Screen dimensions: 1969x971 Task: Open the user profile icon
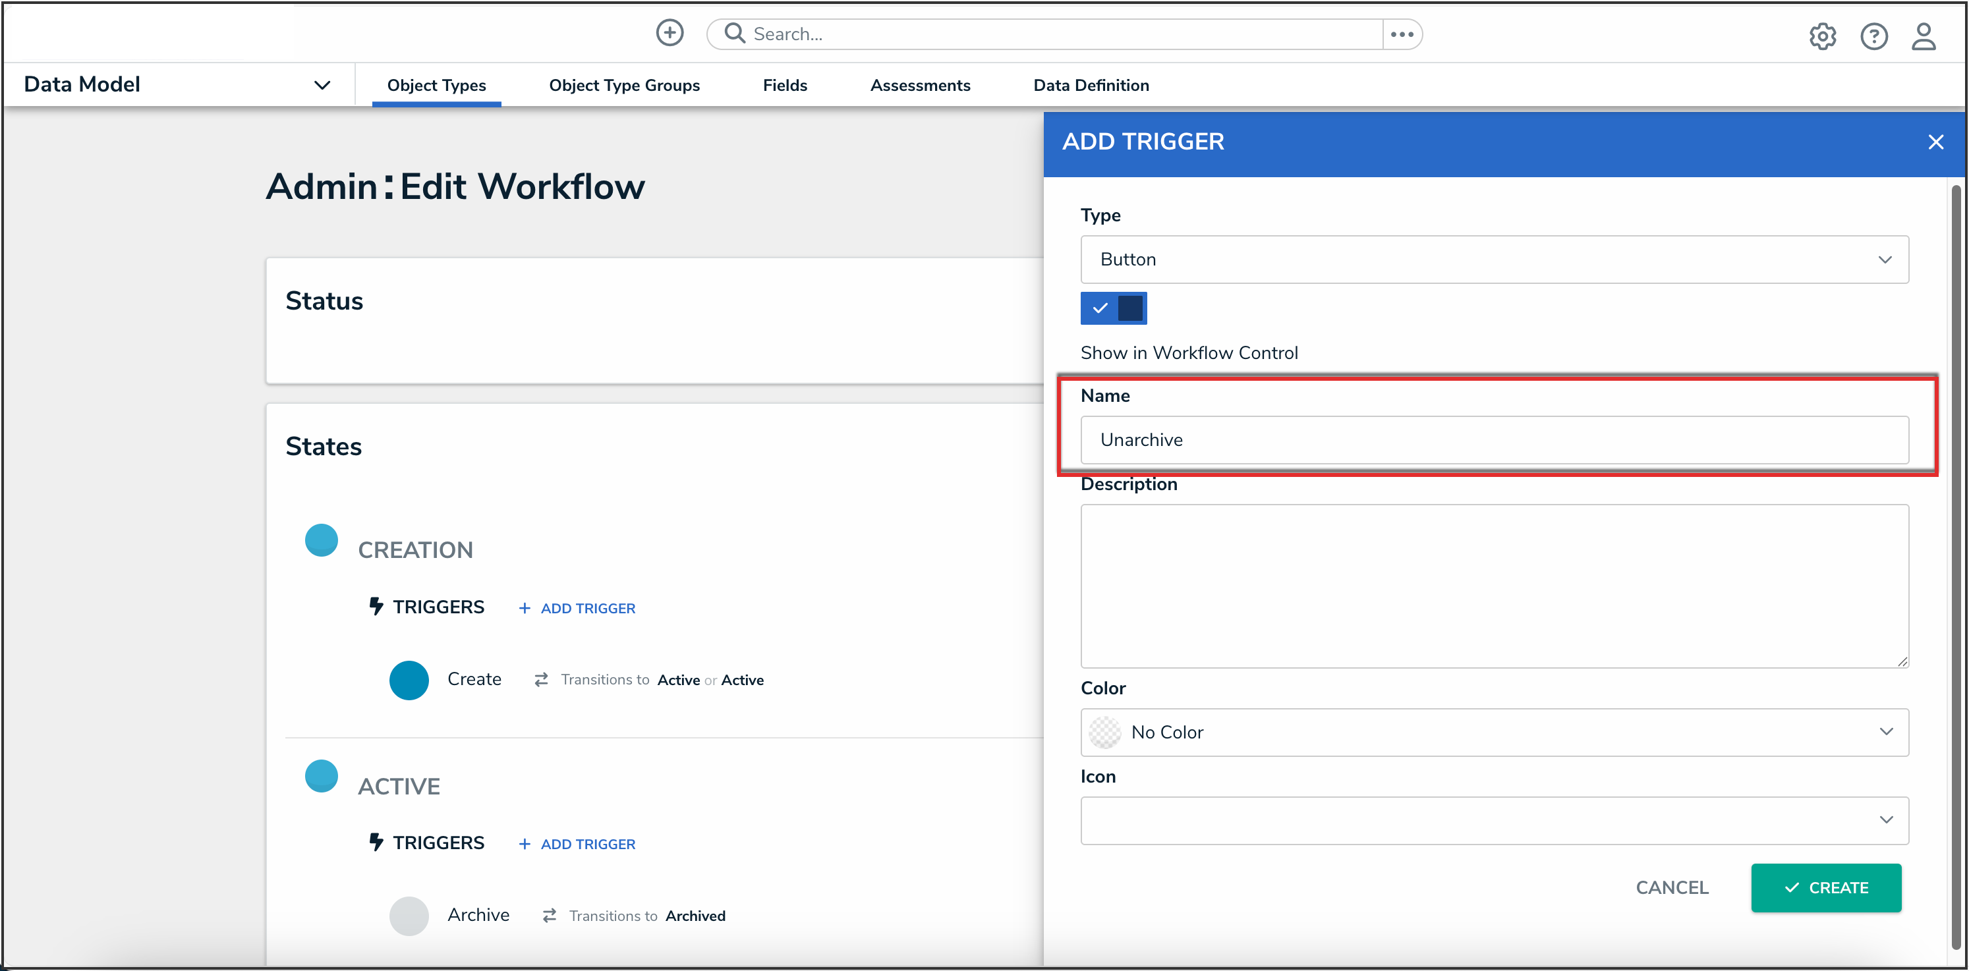point(1923,36)
